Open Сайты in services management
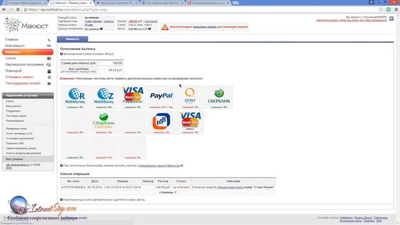The image size is (400, 225). (10, 101)
